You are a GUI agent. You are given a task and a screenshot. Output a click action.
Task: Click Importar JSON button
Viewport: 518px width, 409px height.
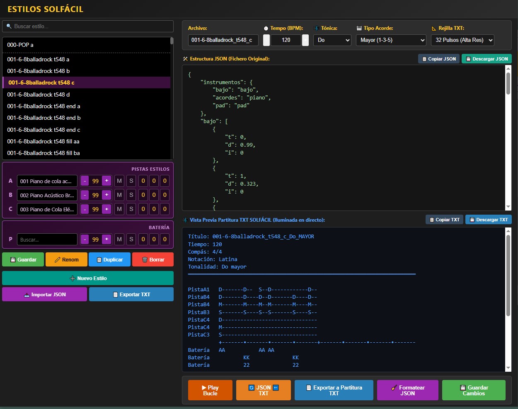tap(44, 294)
